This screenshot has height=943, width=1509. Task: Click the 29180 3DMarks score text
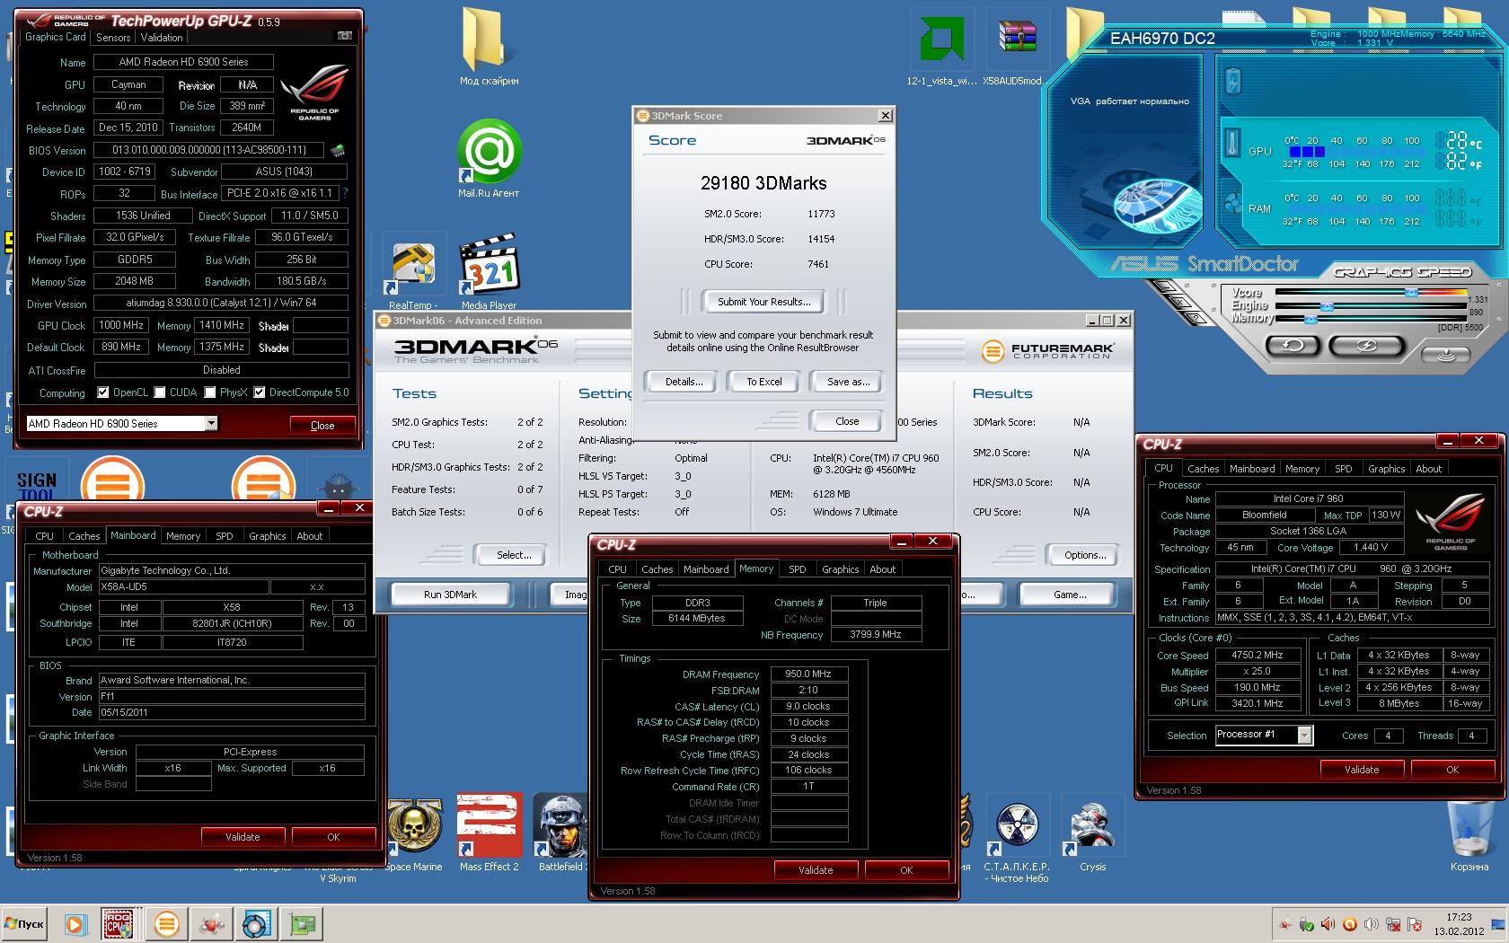(763, 183)
